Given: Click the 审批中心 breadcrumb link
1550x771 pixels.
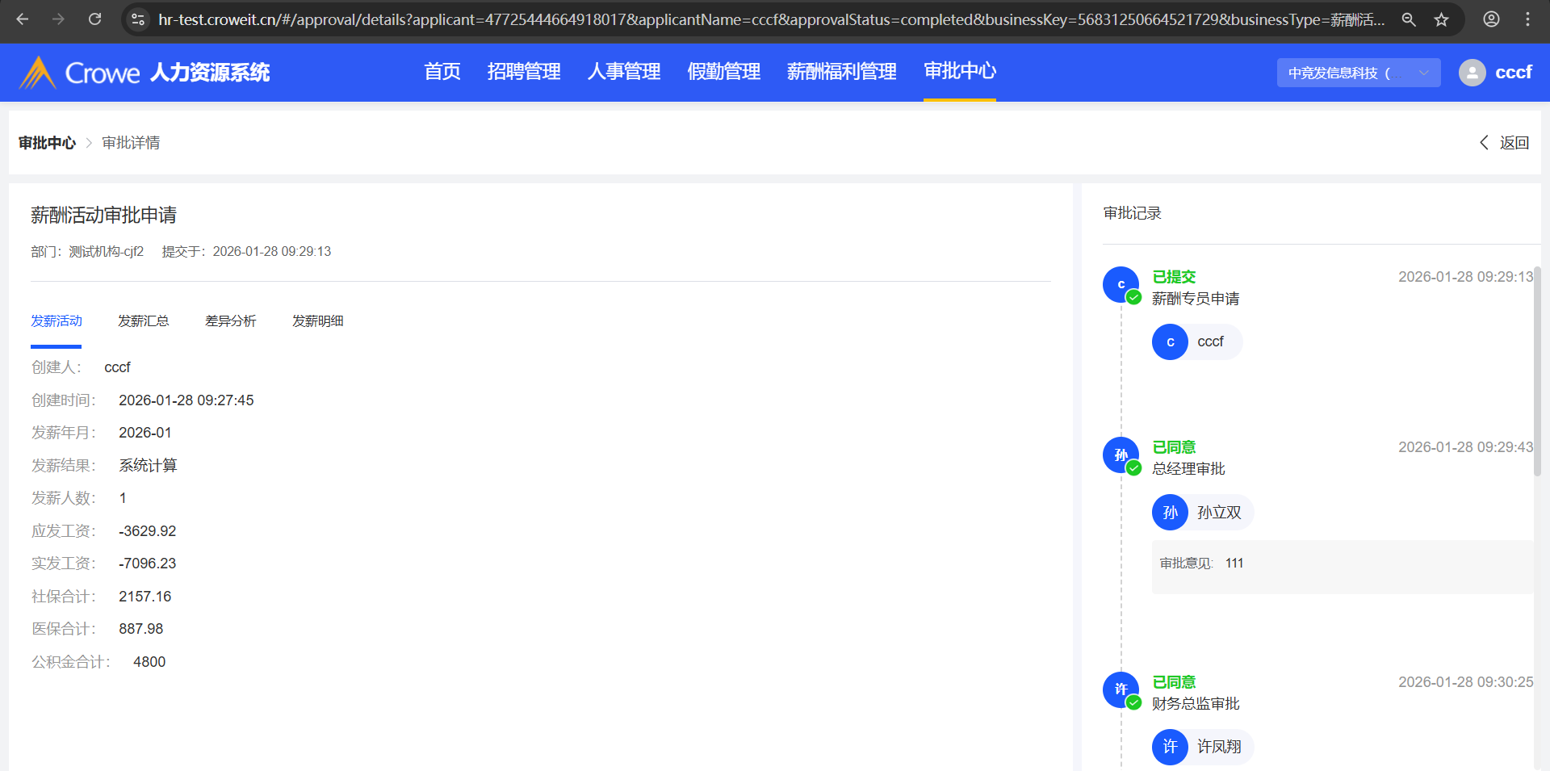Looking at the screenshot, I should [x=47, y=143].
